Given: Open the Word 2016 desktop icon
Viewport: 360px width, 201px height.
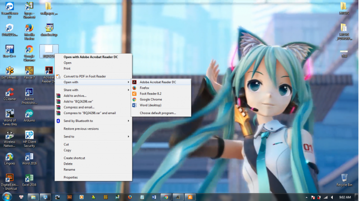Looking at the screenshot, I should 29,156.
